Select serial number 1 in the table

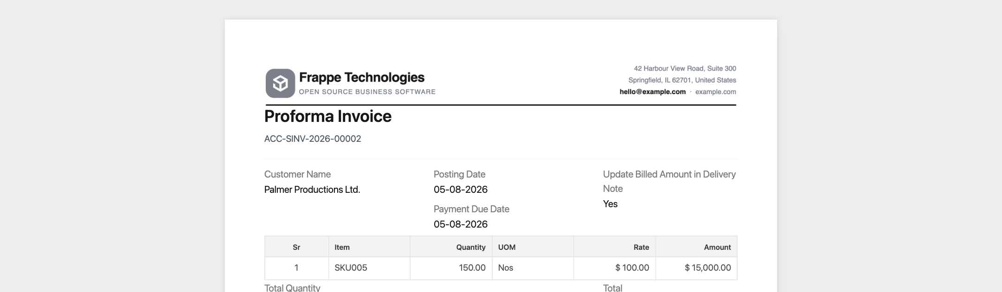tap(296, 268)
